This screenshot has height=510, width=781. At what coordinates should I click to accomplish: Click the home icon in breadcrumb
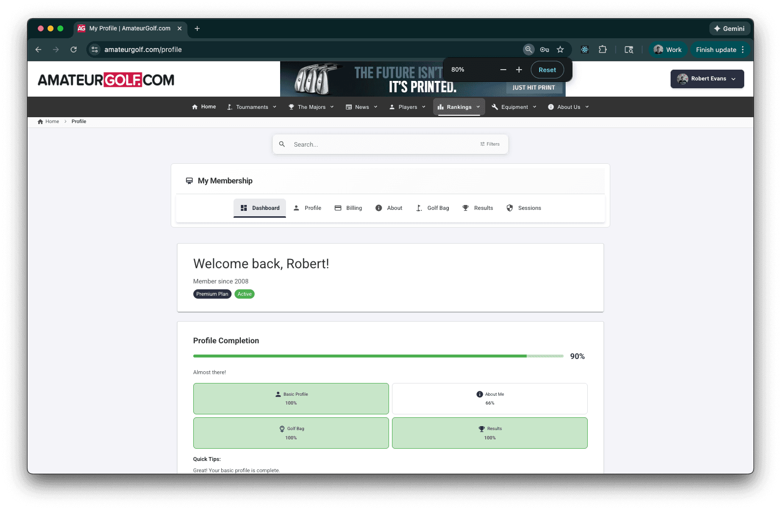coord(40,122)
